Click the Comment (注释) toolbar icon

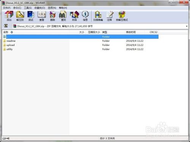pos(109,16)
